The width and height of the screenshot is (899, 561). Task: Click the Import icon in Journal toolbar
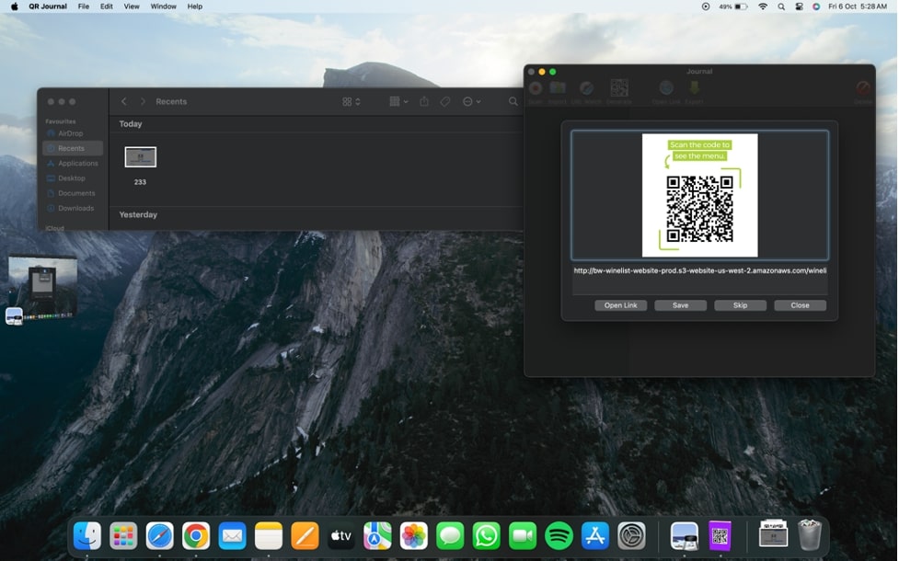[558, 88]
